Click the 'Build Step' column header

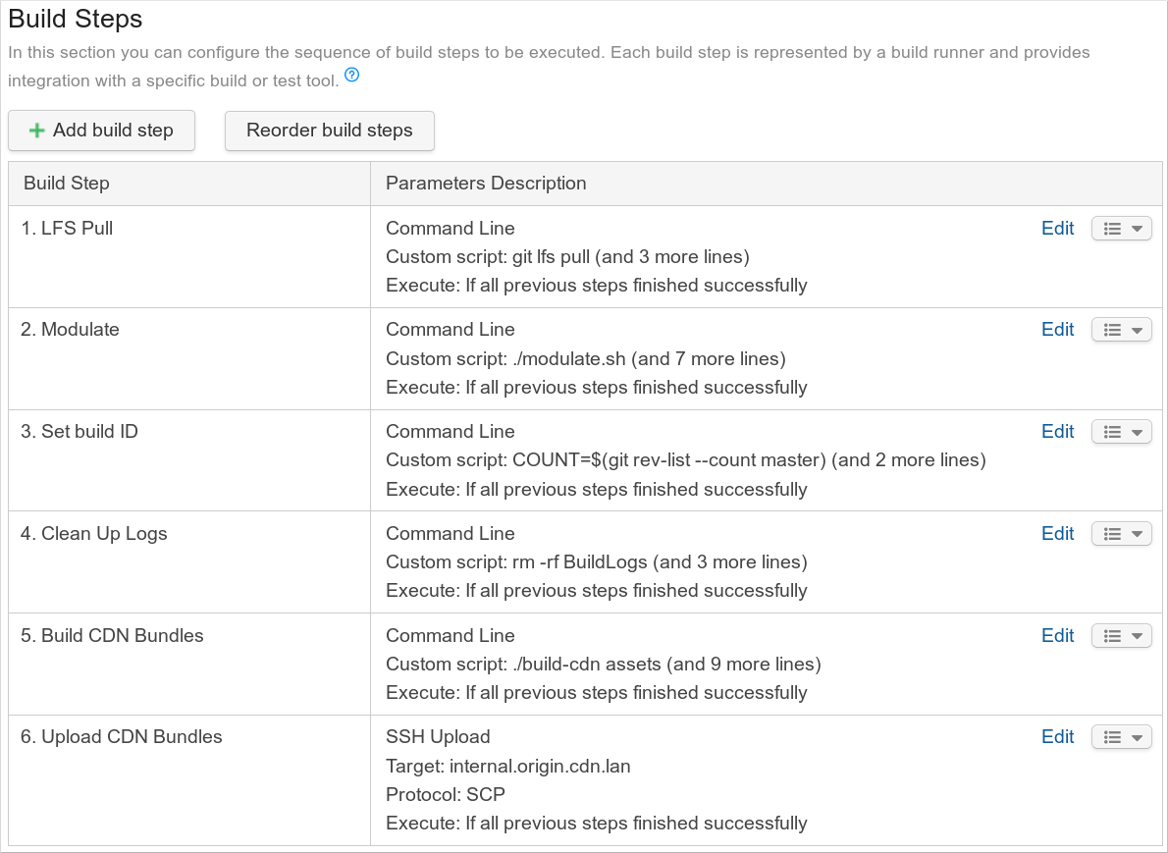point(67,184)
